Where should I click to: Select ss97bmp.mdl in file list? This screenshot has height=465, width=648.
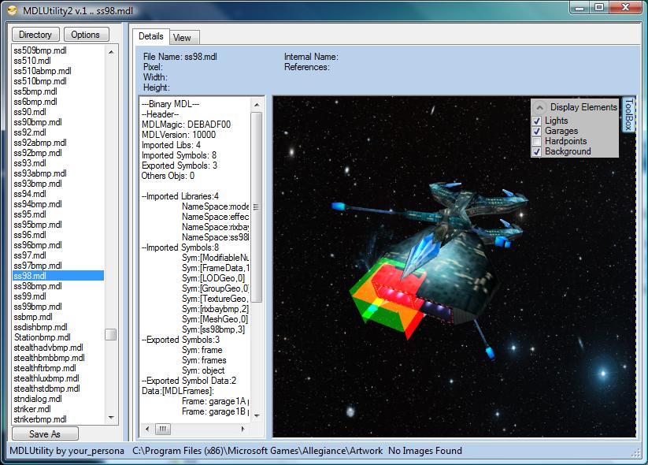click(x=38, y=266)
